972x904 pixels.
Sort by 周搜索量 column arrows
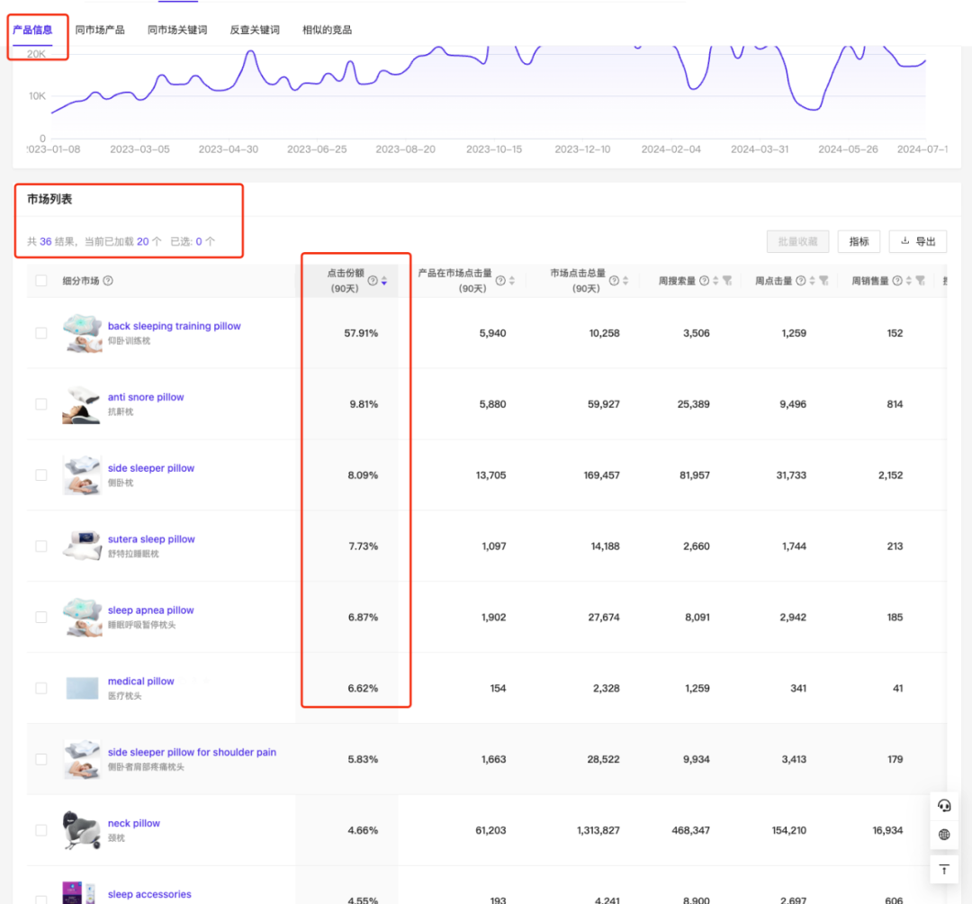click(x=716, y=281)
